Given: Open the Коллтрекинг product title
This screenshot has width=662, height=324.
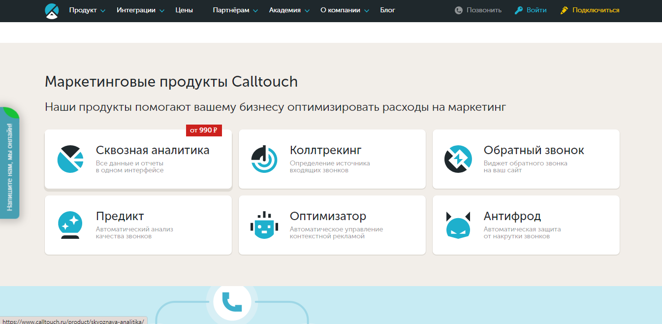Looking at the screenshot, I should click(x=326, y=150).
